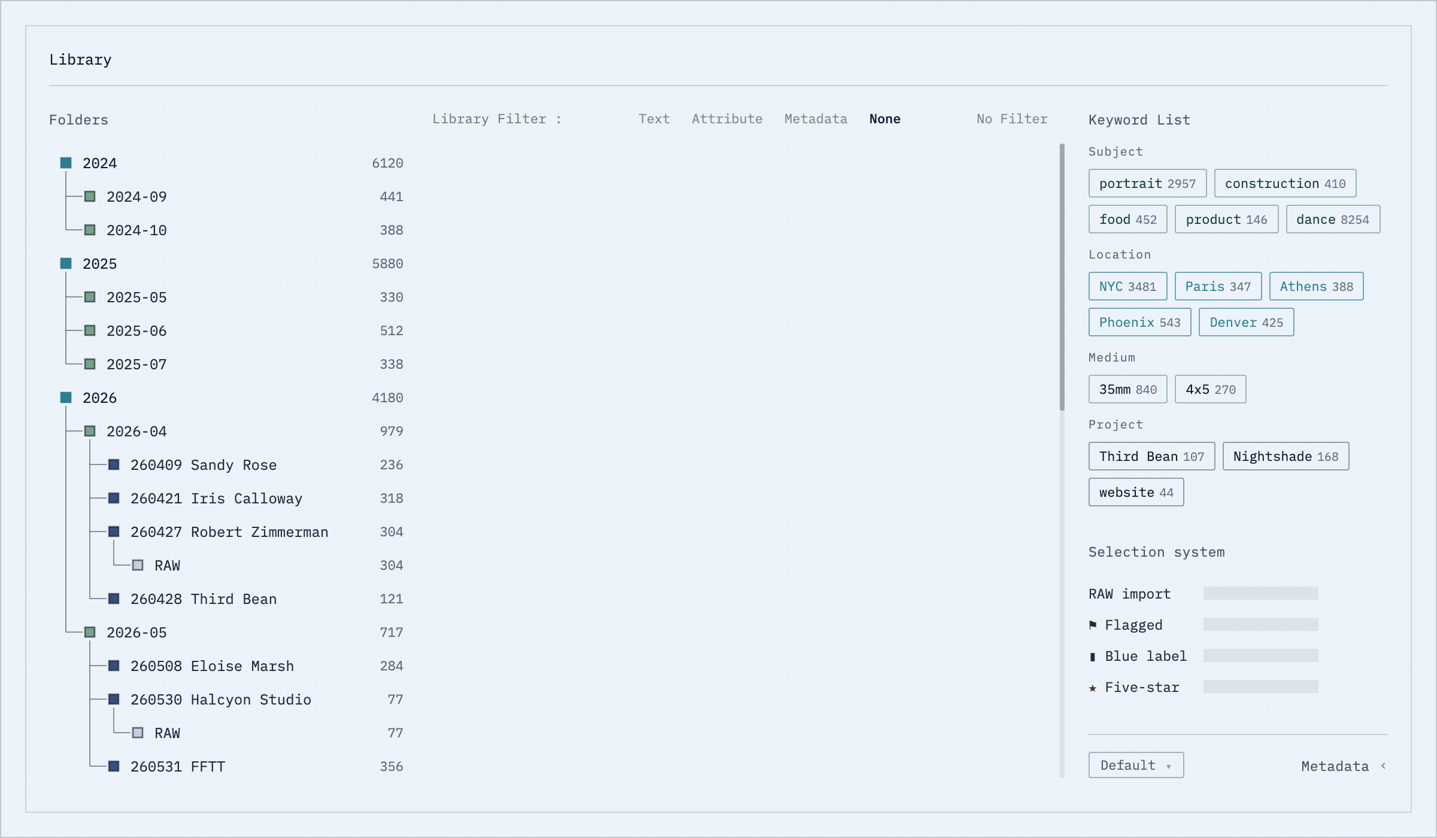Screen dimensions: 1437x838
Task: Select the 35mm medium keyword
Action: click(x=1128, y=389)
